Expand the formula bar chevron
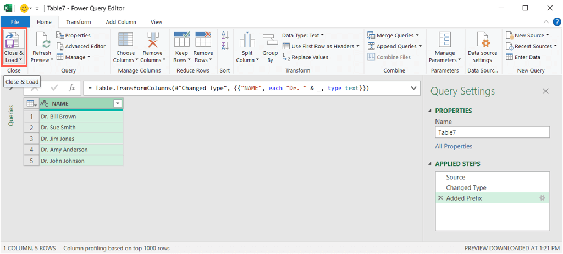Screen dimensions: 563x254 click(413, 88)
